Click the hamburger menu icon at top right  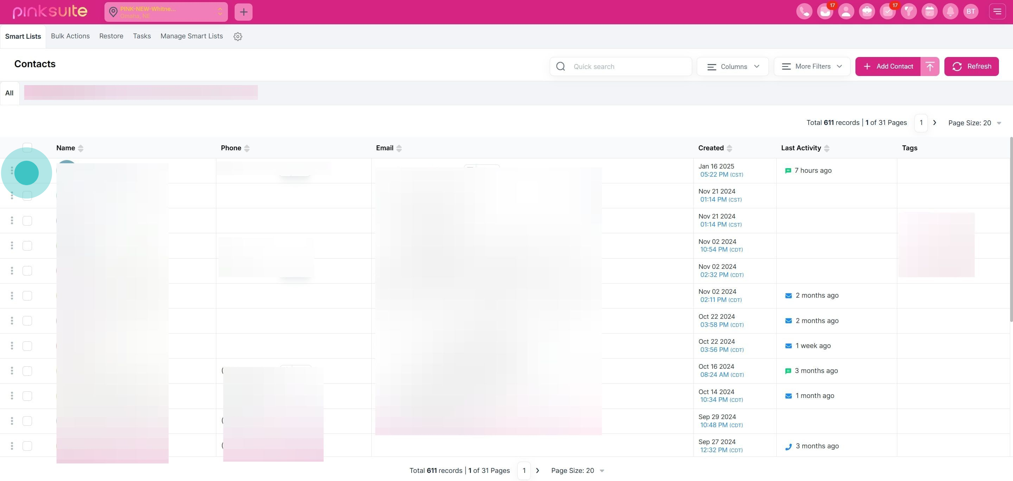coord(997,11)
